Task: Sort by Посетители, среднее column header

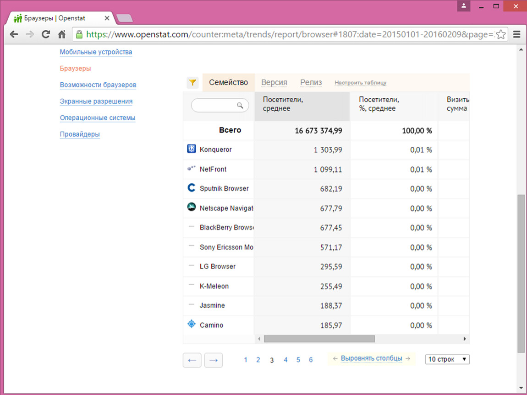Action: (x=302, y=107)
